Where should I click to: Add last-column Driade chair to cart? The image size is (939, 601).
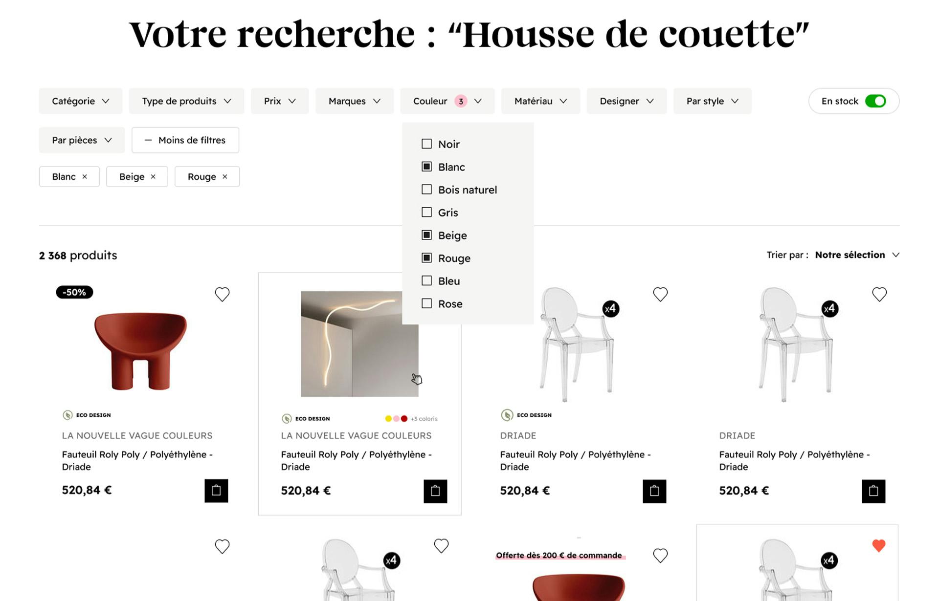[x=873, y=491]
